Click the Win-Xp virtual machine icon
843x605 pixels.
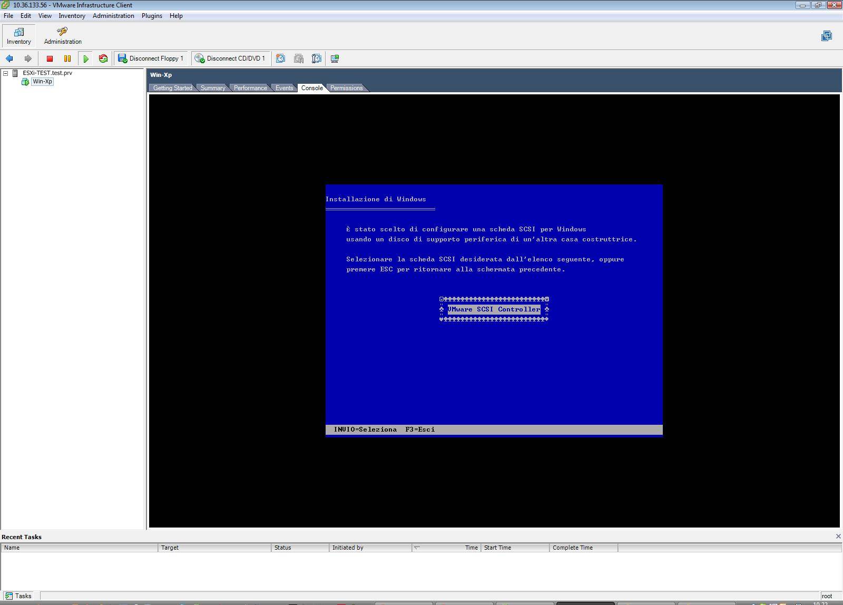(25, 82)
